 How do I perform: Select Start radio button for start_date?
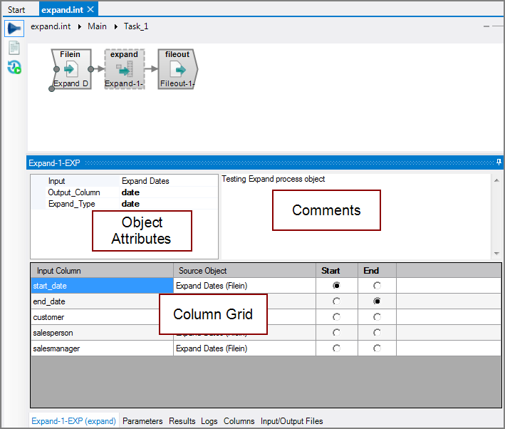coord(336,286)
